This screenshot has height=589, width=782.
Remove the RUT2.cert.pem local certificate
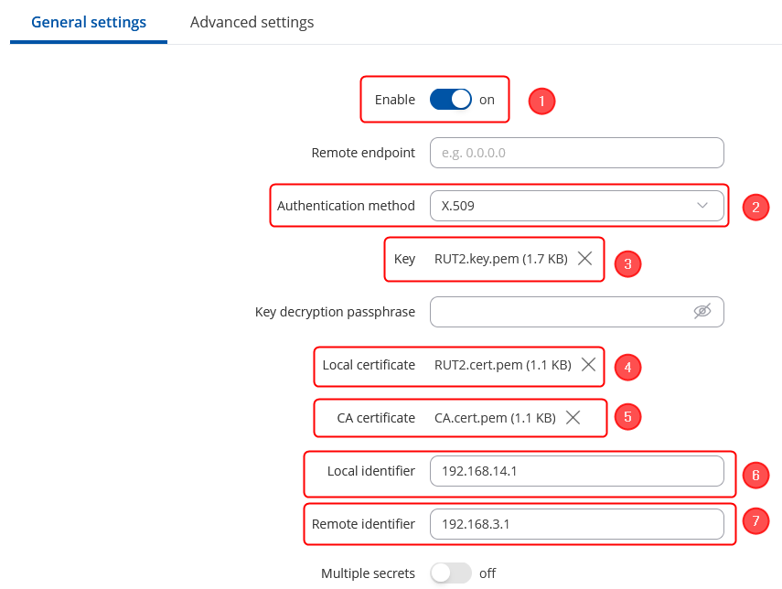(589, 365)
